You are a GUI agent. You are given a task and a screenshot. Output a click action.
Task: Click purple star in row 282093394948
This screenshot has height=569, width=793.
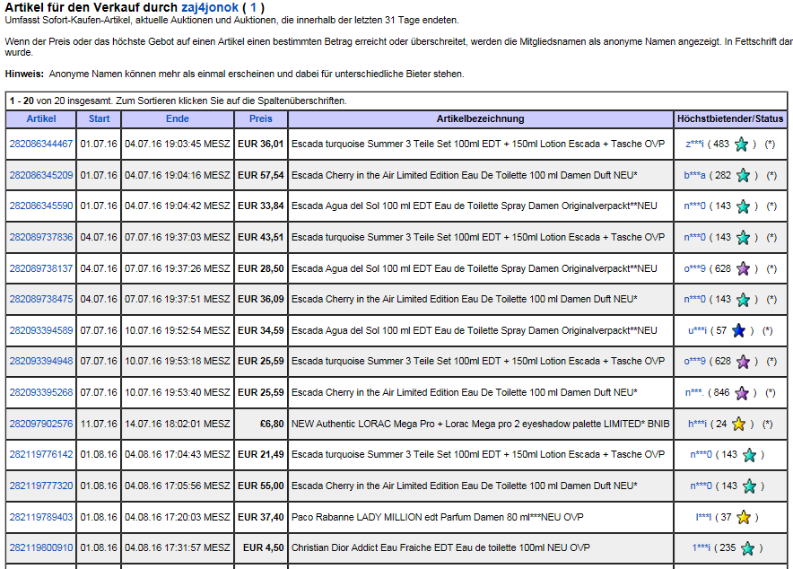[743, 362]
